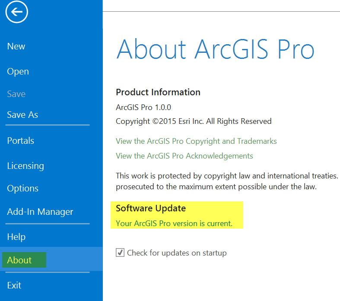The height and width of the screenshot is (301, 340).
Task: Click the 'version is current' status message
Action: pyautogui.click(x=174, y=223)
